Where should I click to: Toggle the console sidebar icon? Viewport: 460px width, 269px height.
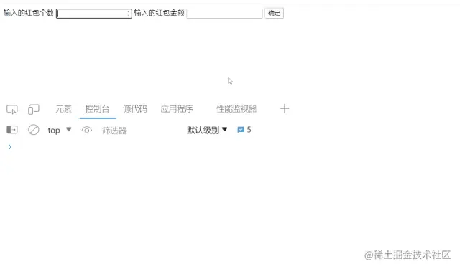12,130
